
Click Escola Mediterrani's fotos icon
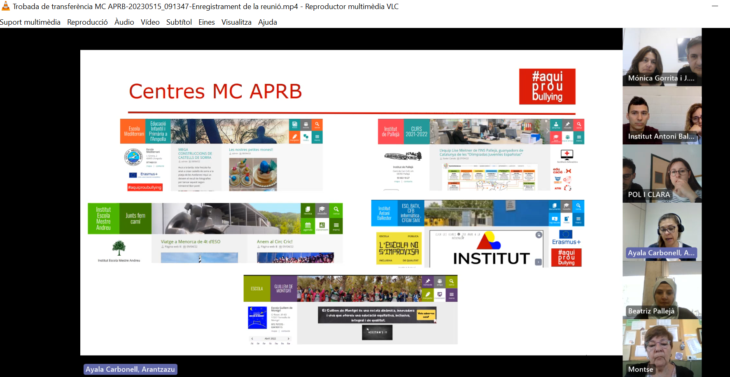[x=294, y=125]
